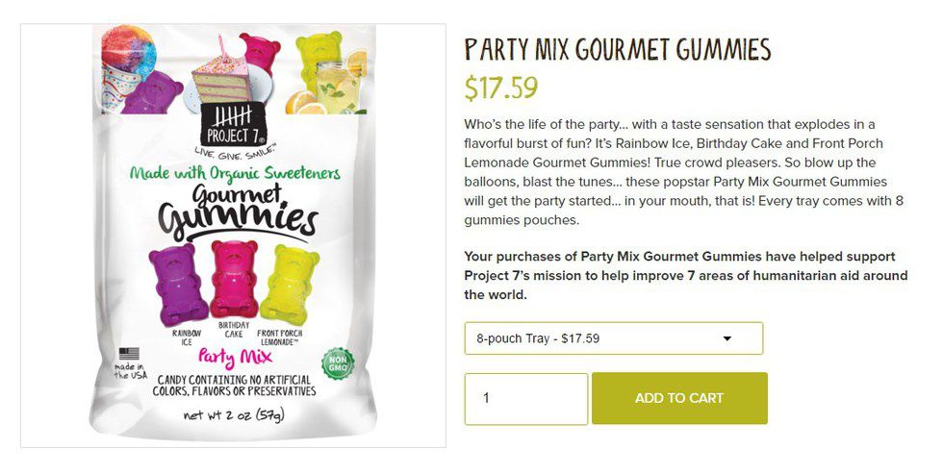Click the Party Mix Gourmet Gummies title
943x474 pixels.
pyautogui.click(x=617, y=50)
